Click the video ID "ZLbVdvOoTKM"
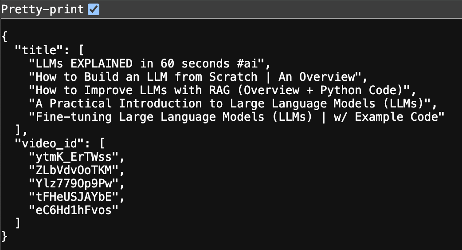Screen dimensions: 462x250 74,170
